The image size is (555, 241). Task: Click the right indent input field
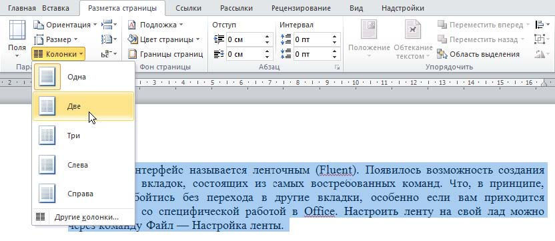[245, 54]
